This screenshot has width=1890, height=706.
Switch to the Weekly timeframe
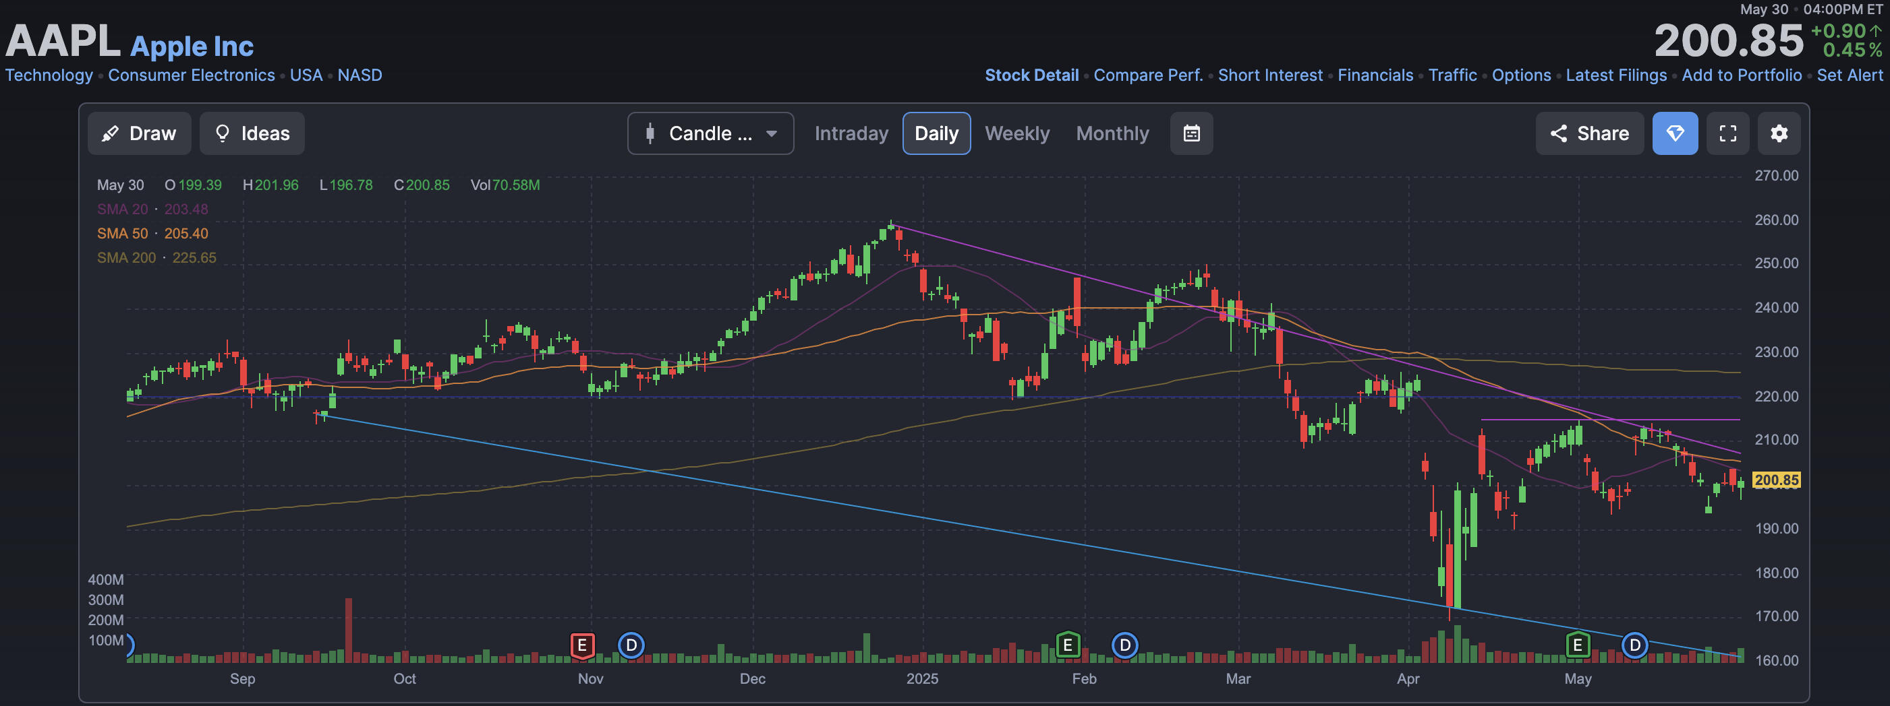pyautogui.click(x=1017, y=133)
